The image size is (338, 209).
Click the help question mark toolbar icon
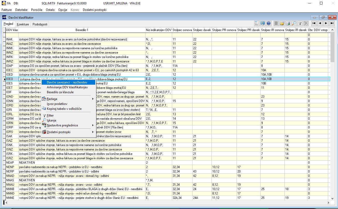point(269,24)
